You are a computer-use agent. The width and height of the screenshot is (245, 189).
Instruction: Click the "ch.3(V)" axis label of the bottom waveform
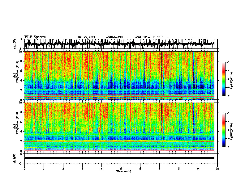15,158
